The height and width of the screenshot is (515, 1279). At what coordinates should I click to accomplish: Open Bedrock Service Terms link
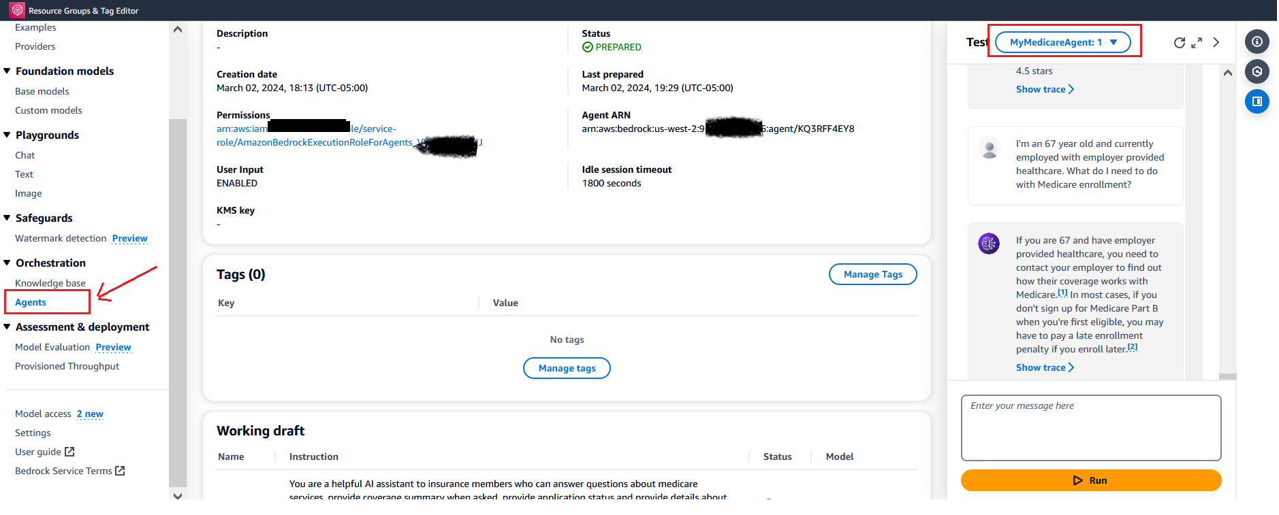(63, 471)
